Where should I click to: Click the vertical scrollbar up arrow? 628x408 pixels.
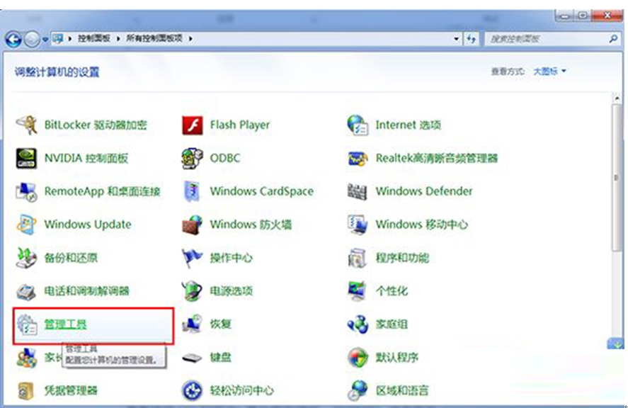(x=617, y=98)
